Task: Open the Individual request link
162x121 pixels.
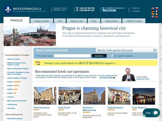Action: [x=15, y=118]
